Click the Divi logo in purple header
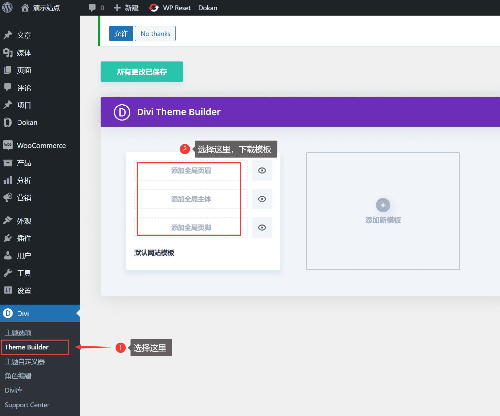Image resolution: width=500 pixels, height=416 pixels. click(122, 112)
